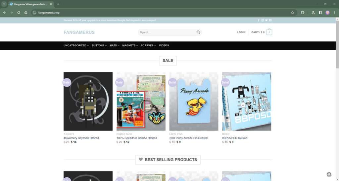
Task: Open the Pinny Arcade pin image
Action: pyautogui.click(x=194, y=101)
